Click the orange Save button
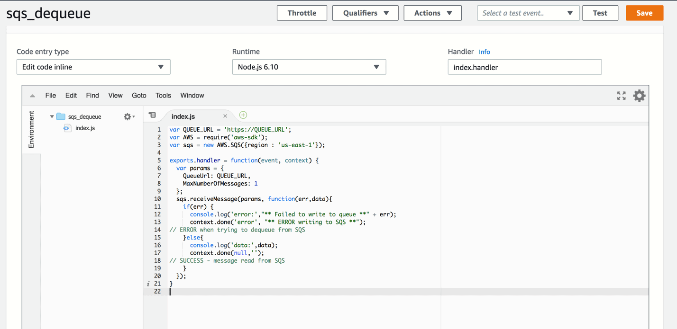This screenshot has height=329, width=677. click(x=644, y=13)
